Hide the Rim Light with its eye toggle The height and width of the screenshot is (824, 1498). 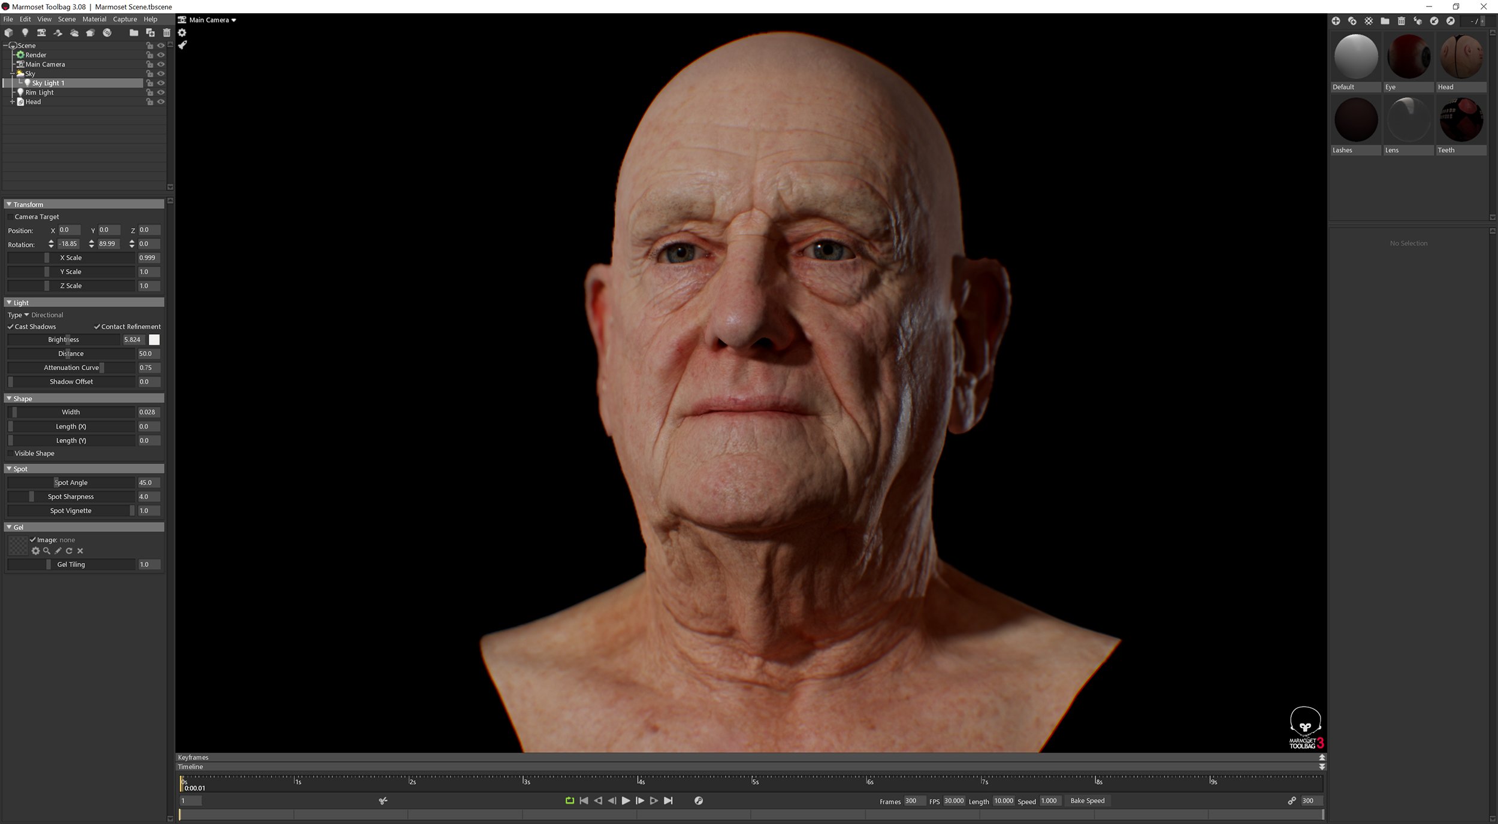point(161,92)
